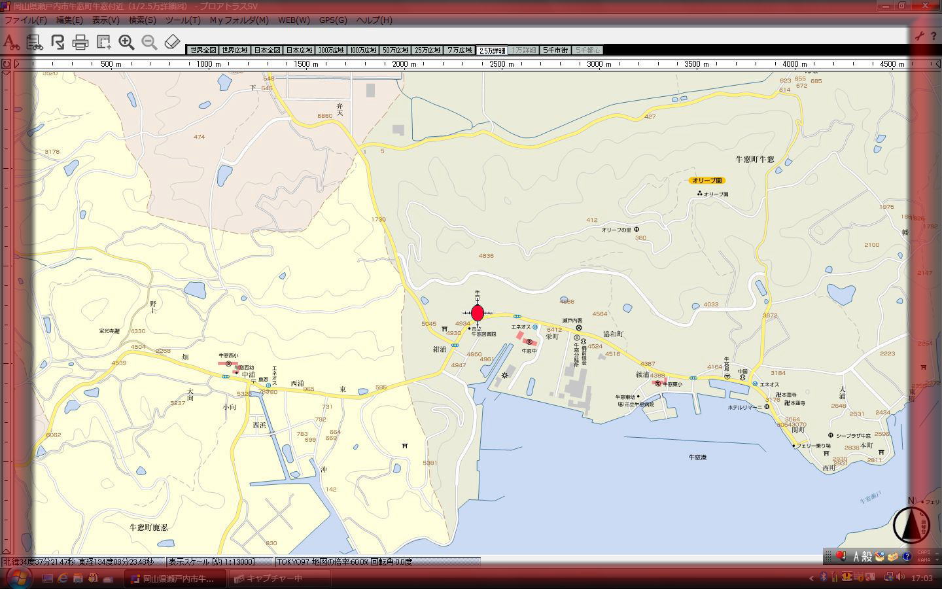Click the wrench settings icon

[920, 37]
